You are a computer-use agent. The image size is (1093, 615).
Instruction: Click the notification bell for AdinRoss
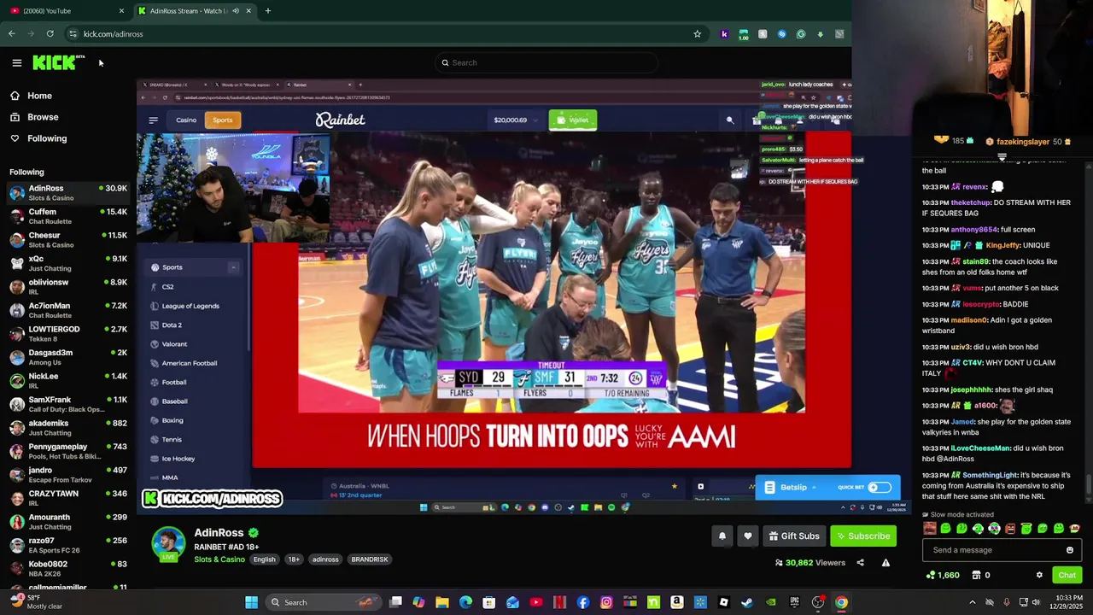pos(722,536)
